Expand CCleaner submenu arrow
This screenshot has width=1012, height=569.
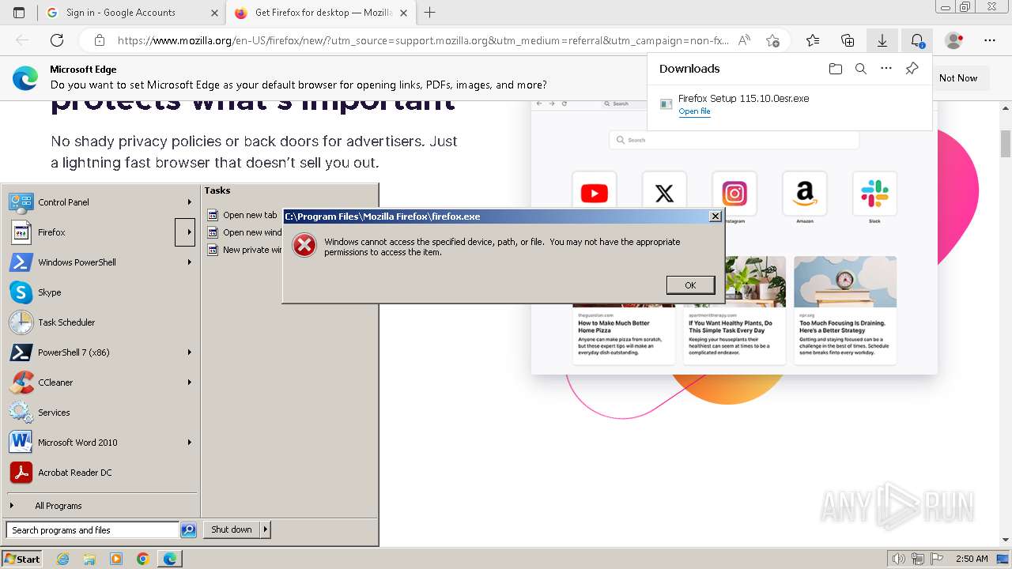coord(190,382)
